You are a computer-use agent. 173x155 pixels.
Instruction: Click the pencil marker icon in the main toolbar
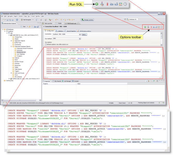56,20
